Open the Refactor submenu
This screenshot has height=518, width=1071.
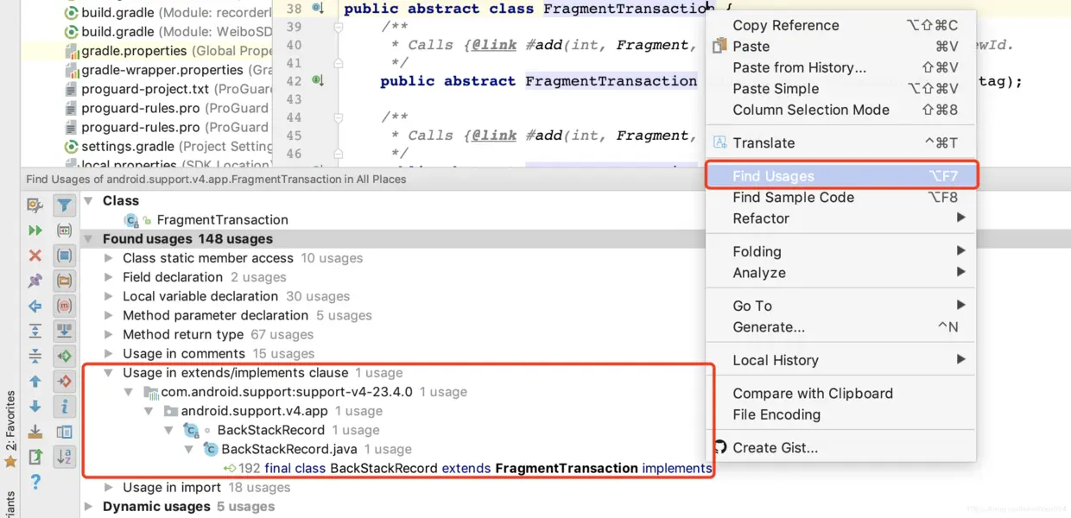click(x=842, y=218)
